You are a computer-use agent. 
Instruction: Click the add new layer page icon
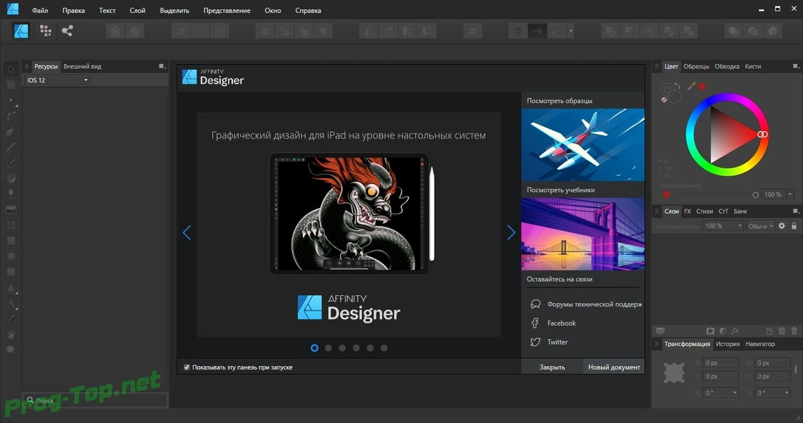coord(770,331)
